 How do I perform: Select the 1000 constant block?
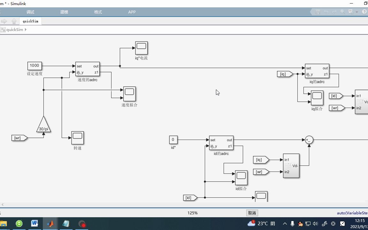point(35,66)
